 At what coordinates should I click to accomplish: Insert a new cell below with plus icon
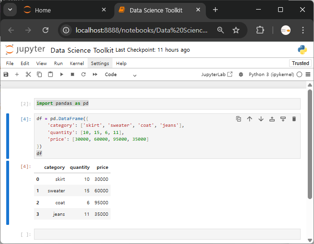17,75
